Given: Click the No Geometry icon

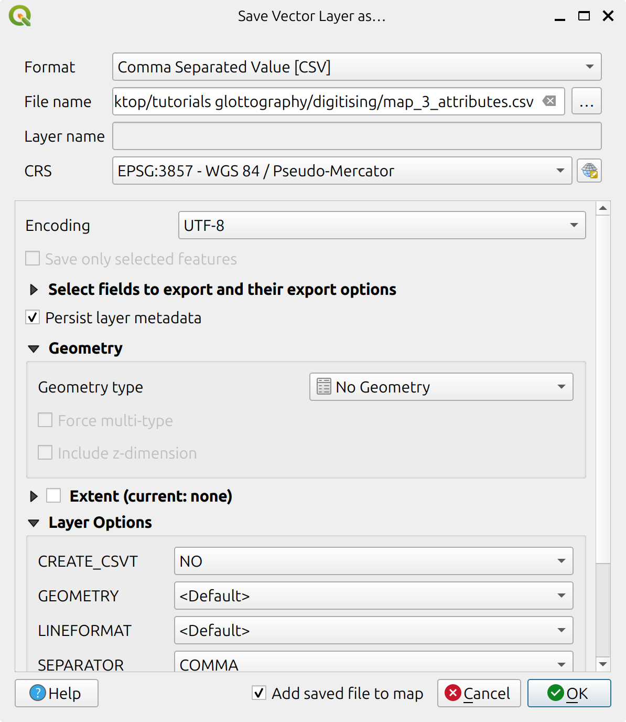Looking at the screenshot, I should point(324,387).
